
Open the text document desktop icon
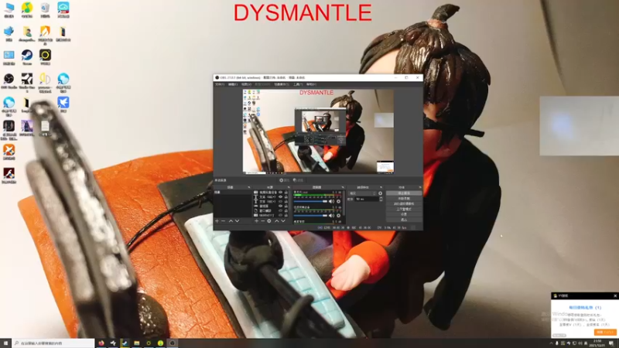45,128
